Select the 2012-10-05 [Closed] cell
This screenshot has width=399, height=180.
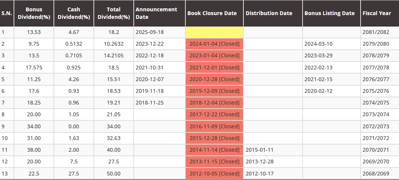click(214, 174)
